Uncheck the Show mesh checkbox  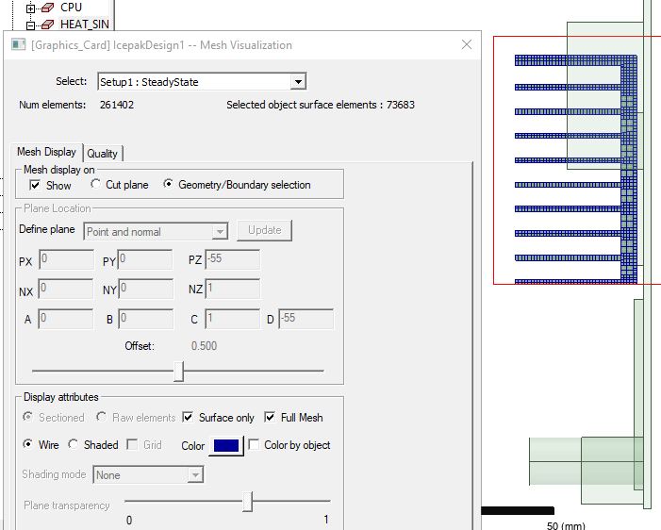tap(35, 185)
